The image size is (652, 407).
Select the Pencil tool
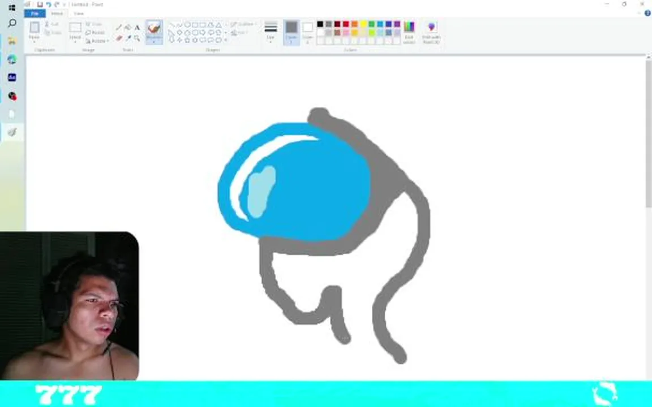(119, 27)
